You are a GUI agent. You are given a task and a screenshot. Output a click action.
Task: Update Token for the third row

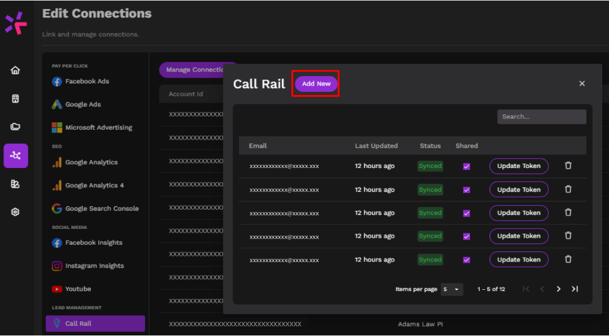(x=519, y=213)
